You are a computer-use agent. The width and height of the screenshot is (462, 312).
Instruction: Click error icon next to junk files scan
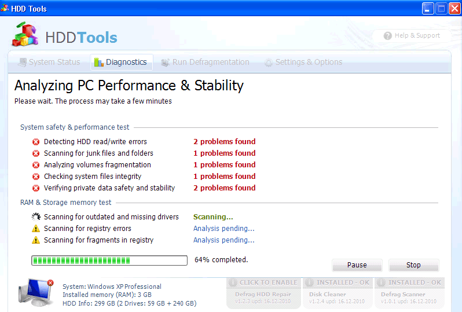(x=36, y=153)
